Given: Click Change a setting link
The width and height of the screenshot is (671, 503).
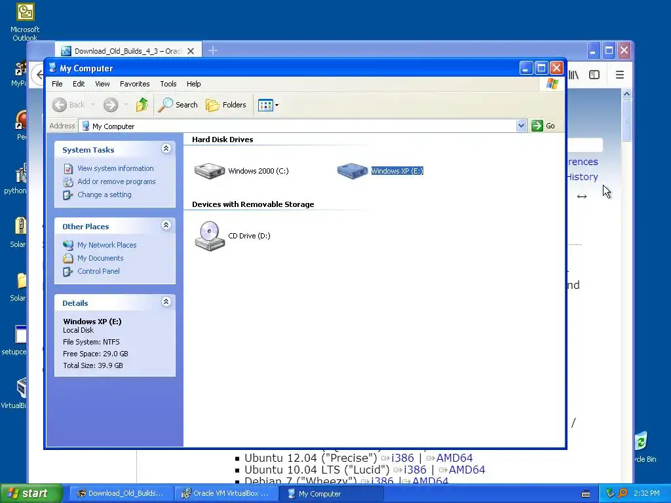Looking at the screenshot, I should pyautogui.click(x=104, y=195).
